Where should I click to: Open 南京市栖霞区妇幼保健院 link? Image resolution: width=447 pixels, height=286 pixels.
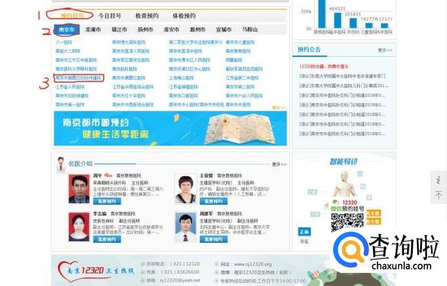click(x=79, y=77)
